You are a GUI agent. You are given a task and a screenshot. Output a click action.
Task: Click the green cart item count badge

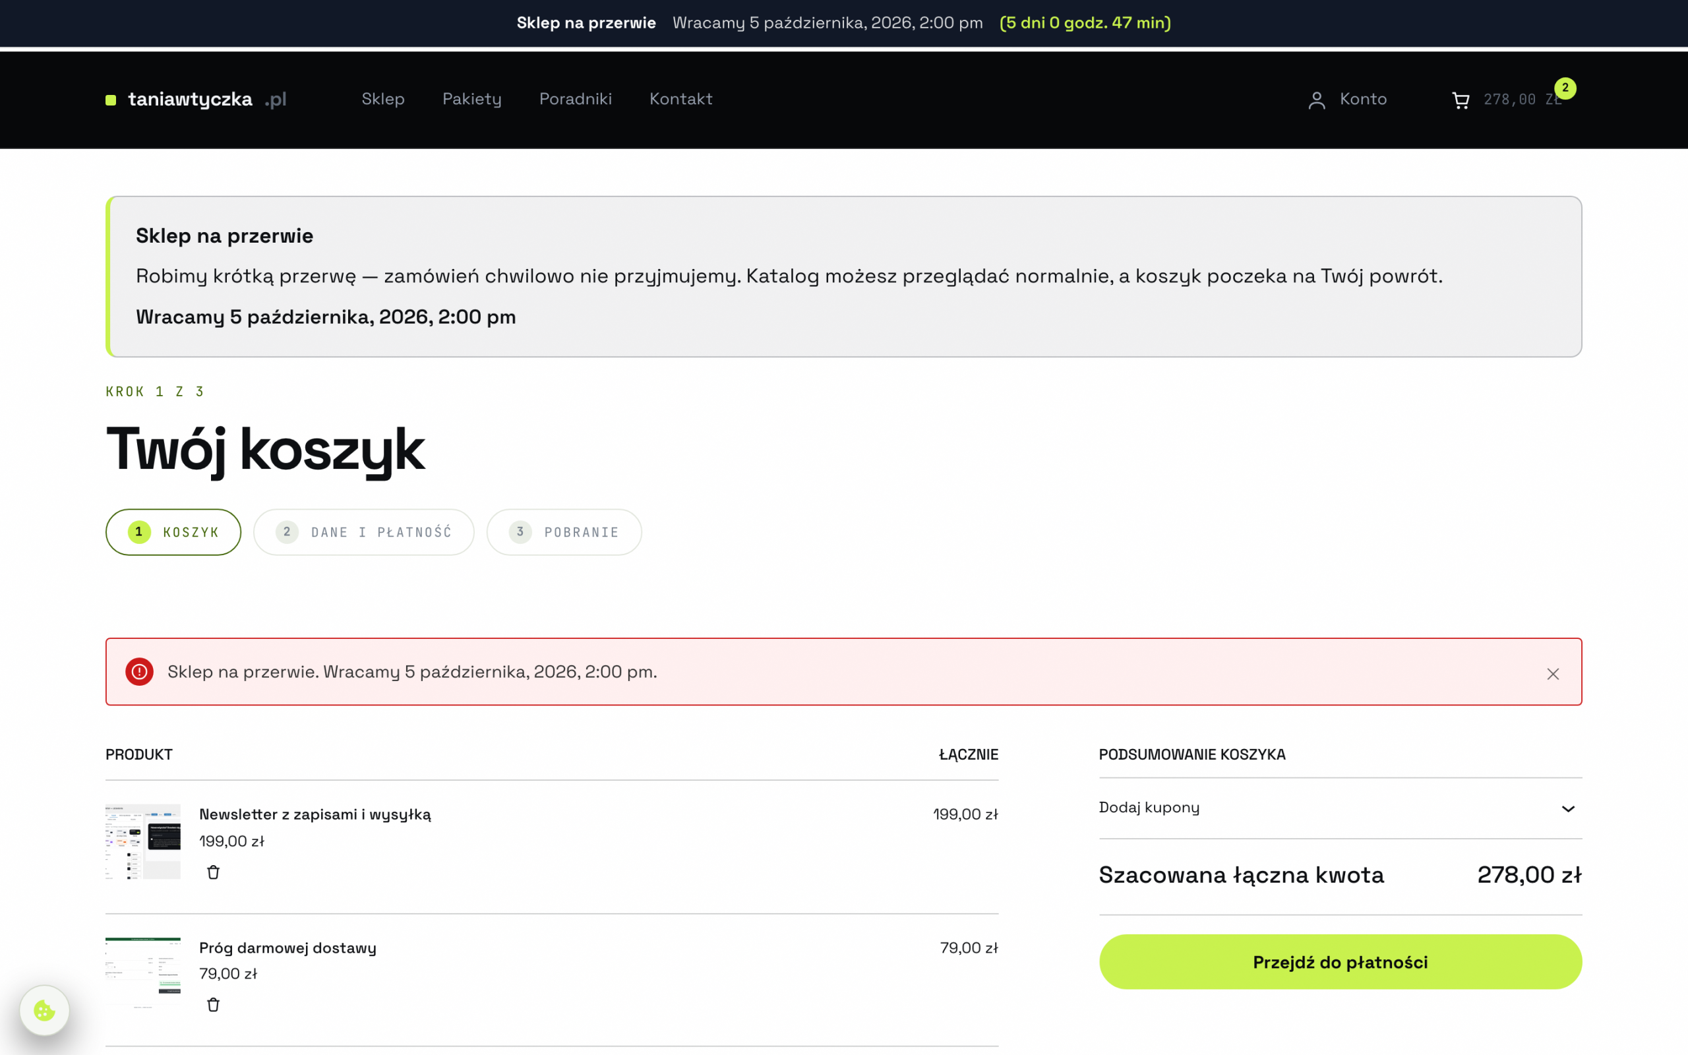pyautogui.click(x=1565, y=88)
